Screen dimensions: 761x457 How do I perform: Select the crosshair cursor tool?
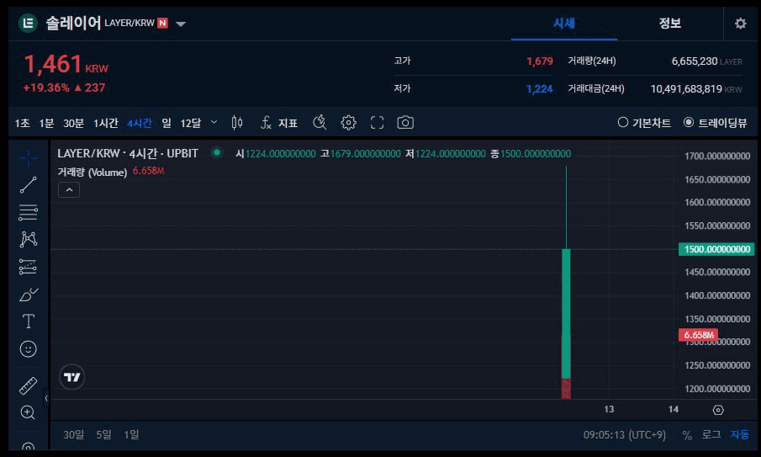28,158
